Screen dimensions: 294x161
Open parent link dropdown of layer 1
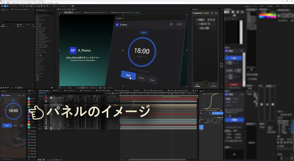[x=102, y=98]
